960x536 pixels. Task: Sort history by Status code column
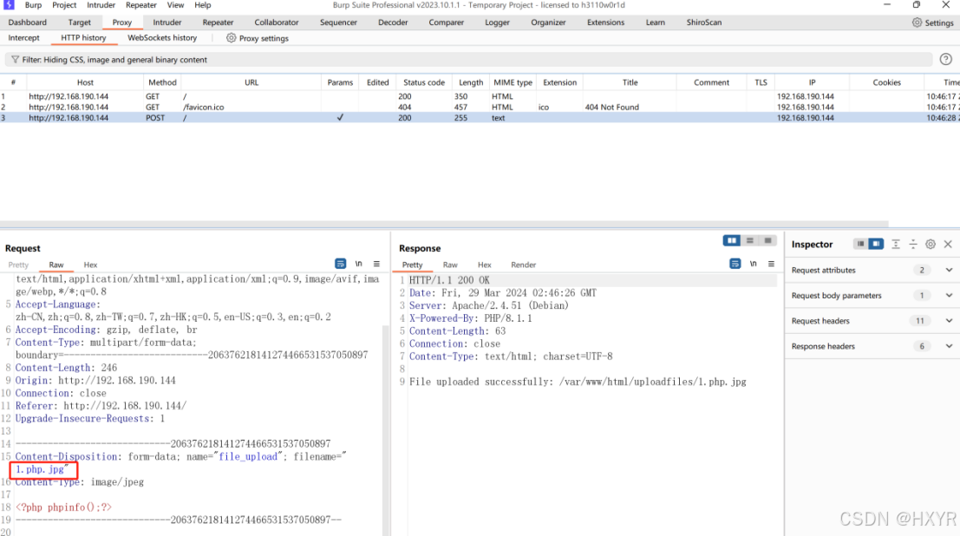pyautogui.click(x=424, y=82)
